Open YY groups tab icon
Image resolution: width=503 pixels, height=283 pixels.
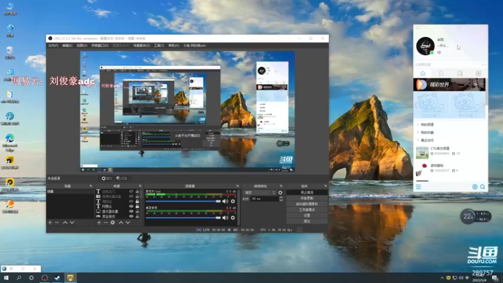pyautogui.click(x=460, y=74)
